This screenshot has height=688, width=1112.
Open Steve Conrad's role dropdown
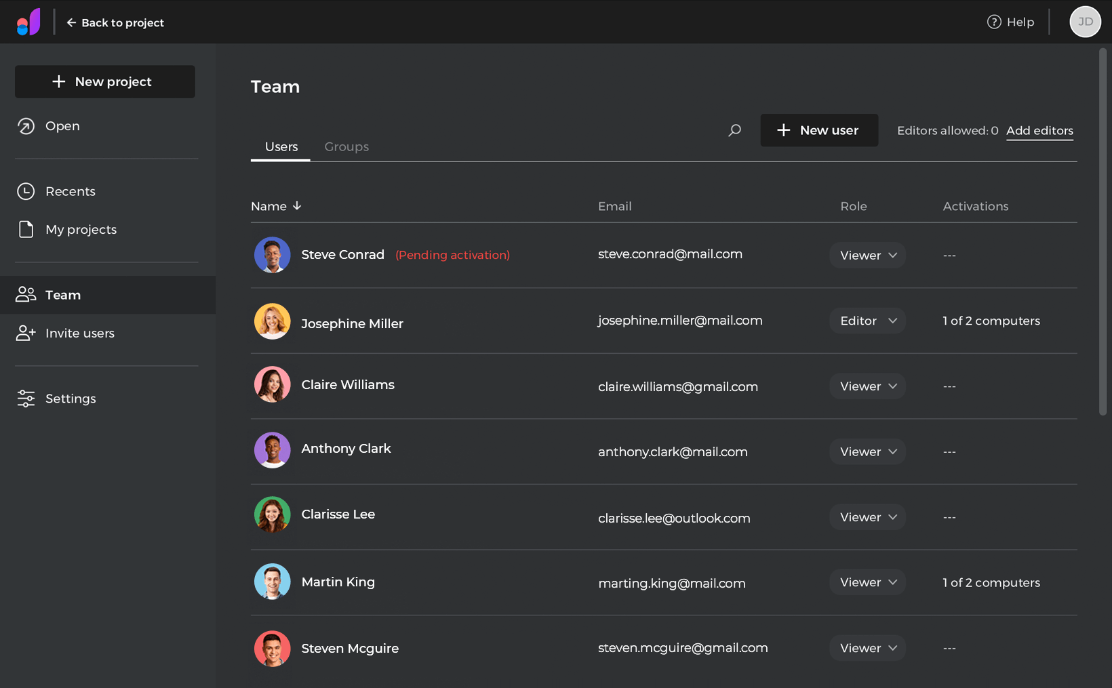(x=867, y=255)
